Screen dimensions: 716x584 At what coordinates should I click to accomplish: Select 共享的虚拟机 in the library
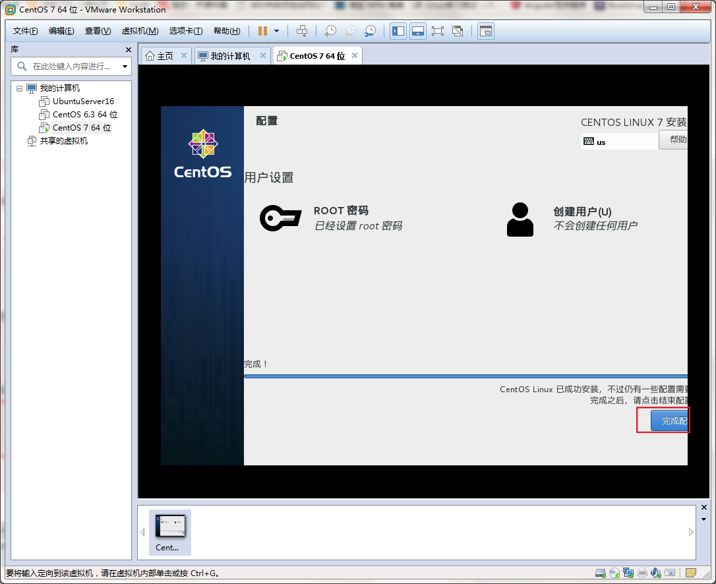pos(63,141)
